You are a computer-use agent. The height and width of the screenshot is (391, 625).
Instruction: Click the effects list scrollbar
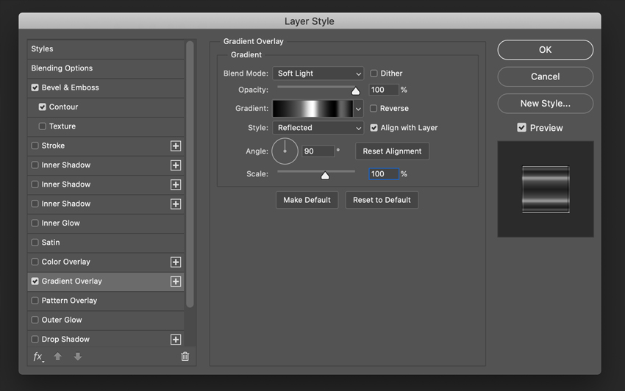tap(190, 174)
